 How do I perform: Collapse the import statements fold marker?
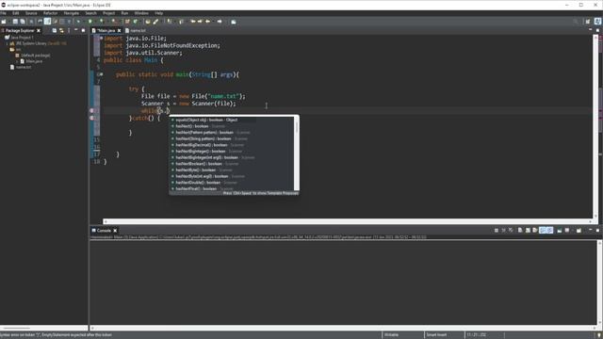point(101,38)
